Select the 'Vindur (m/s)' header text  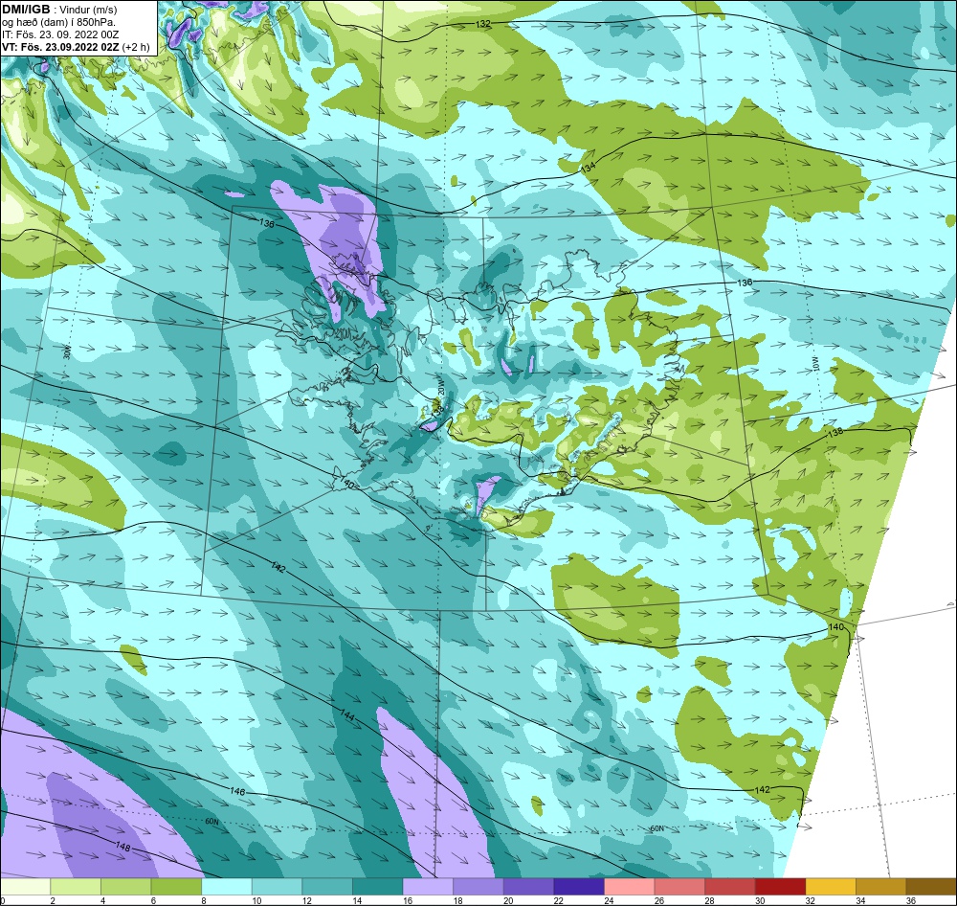[x=89, y=10]
